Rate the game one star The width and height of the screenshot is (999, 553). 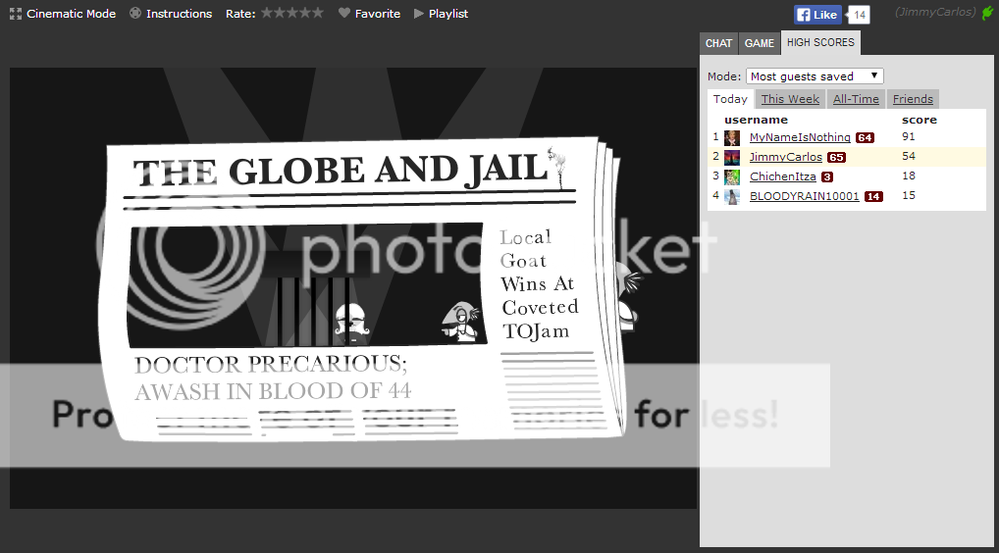point(267,13)
